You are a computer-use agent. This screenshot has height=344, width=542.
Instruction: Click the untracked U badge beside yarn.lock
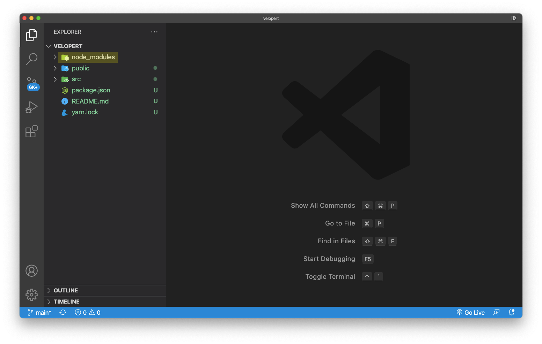tap(156, 113)
